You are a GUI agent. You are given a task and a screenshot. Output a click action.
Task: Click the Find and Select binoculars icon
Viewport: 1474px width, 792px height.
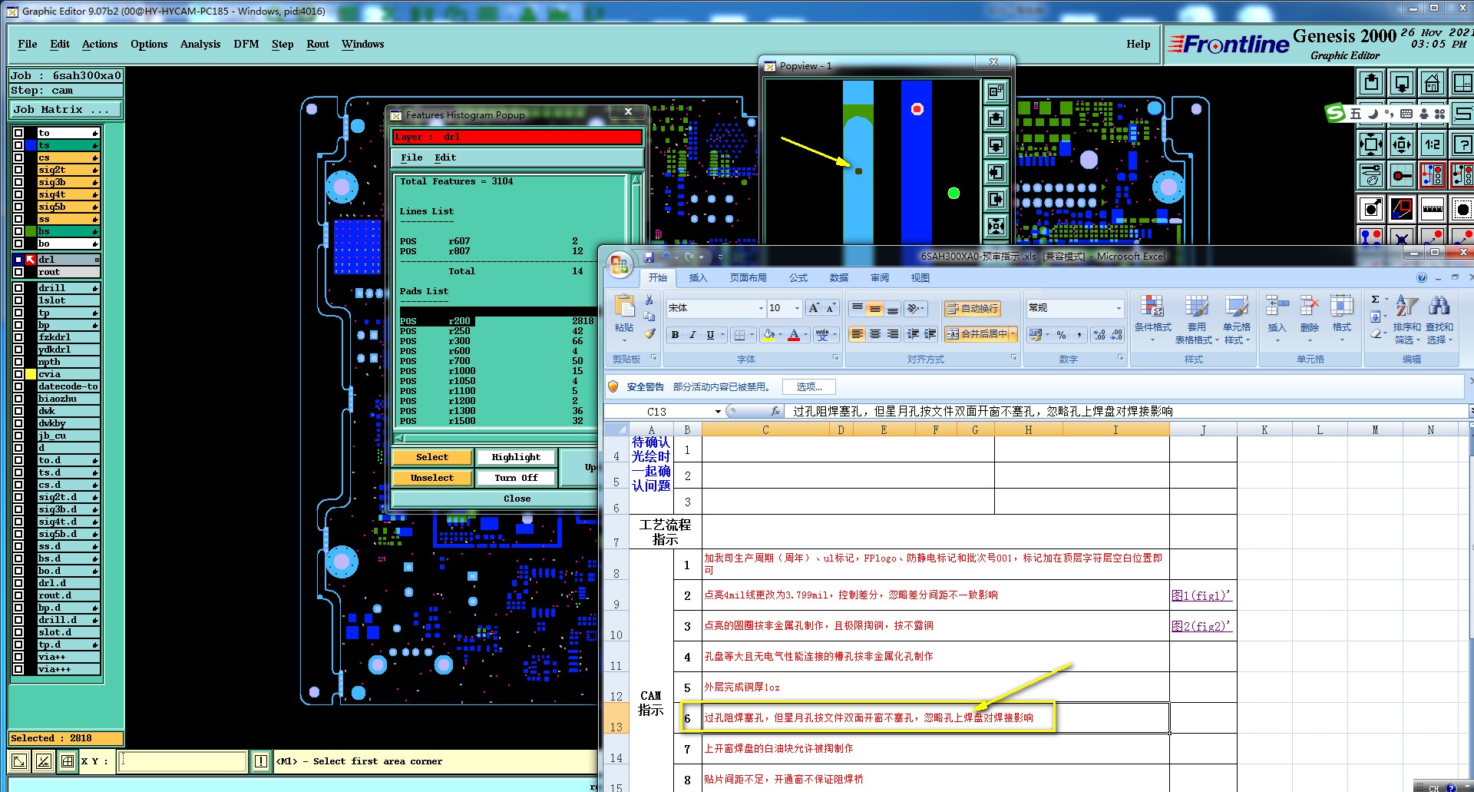tap(1439, 307)
